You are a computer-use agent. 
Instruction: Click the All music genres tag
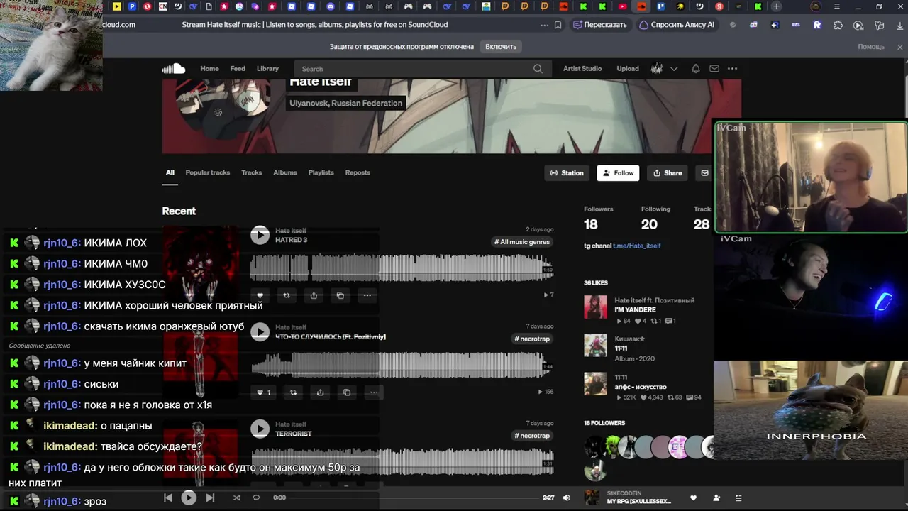[x=524, y=242]
